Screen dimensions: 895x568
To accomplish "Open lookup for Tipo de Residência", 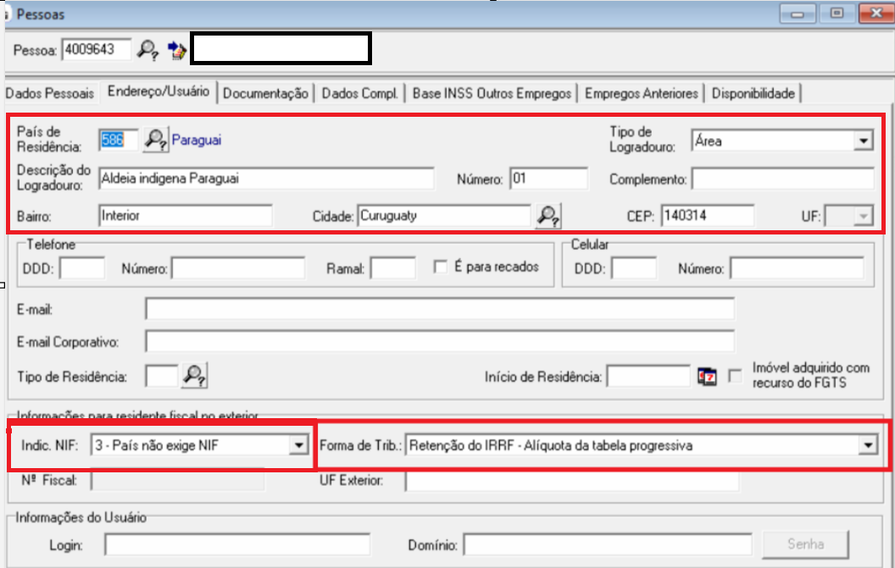I will (195, 375).
